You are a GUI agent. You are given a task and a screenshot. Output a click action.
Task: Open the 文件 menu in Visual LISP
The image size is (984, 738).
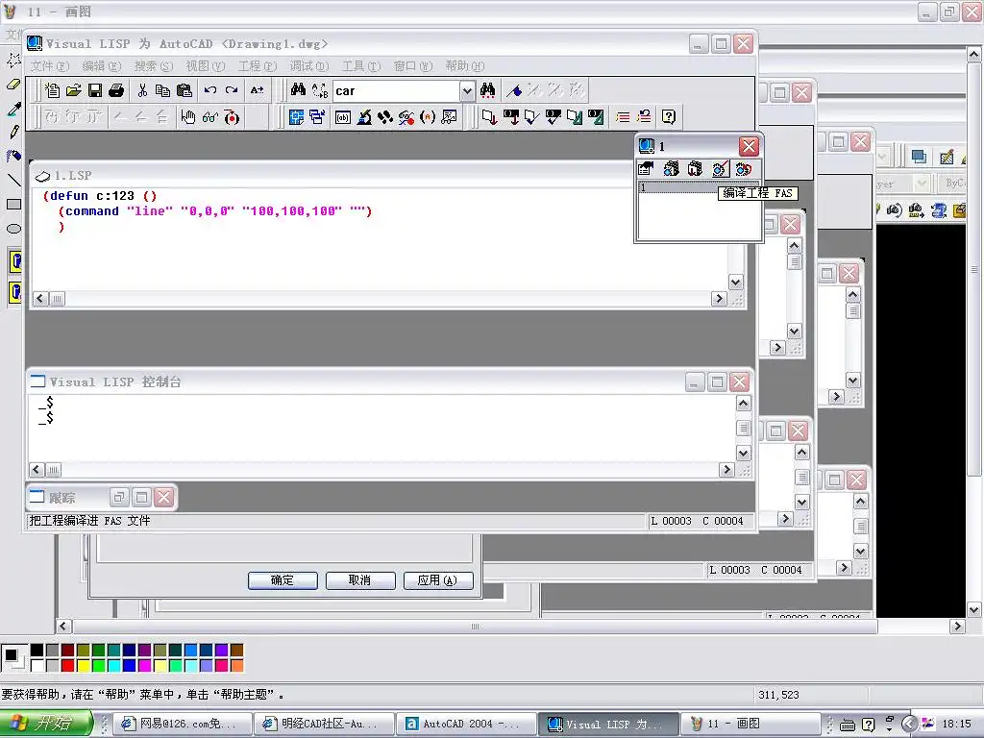(x=50, y=66)
